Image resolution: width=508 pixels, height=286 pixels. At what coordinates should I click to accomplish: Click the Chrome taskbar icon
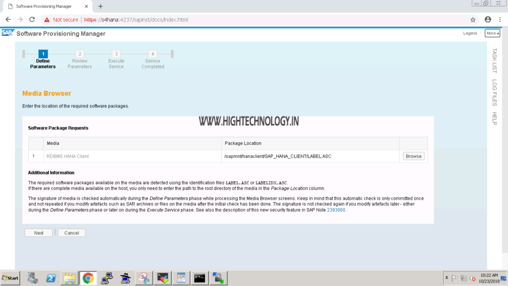click(88, 278)
